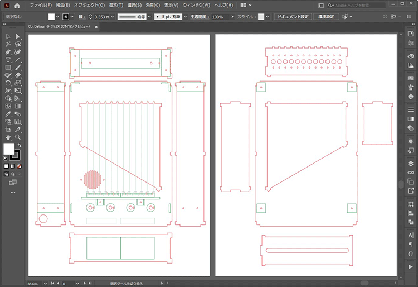Click the white fill swatch in control bar
The width and height of the screenshot is (418, 287).
[51, 17]
